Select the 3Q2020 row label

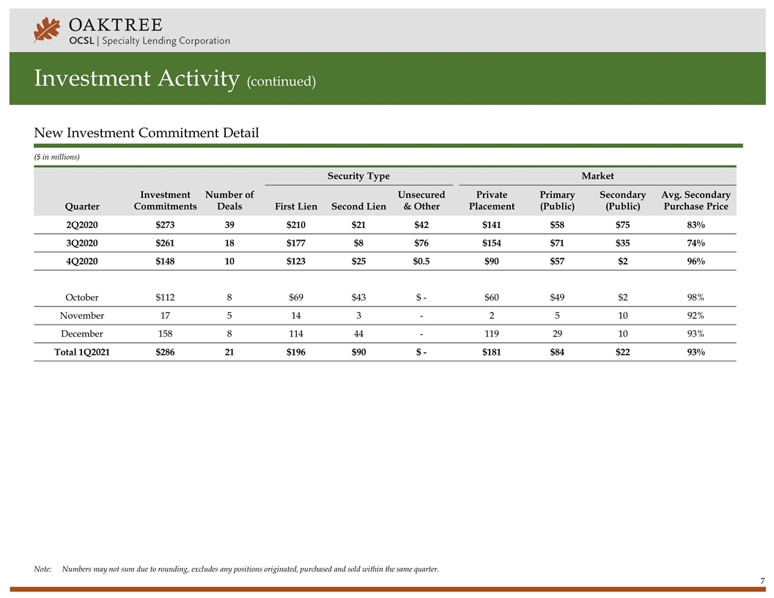click(82, 243)
